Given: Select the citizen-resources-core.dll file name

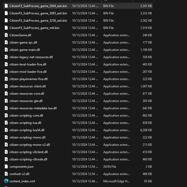Looking at the screenshot, I should click(x=27, y=94).
